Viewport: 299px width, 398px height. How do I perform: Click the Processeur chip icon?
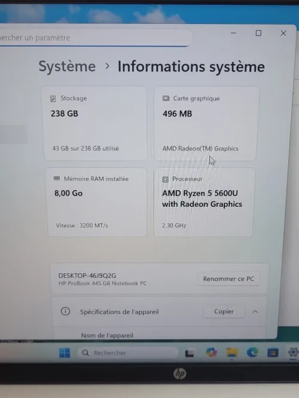pos(165,179)
